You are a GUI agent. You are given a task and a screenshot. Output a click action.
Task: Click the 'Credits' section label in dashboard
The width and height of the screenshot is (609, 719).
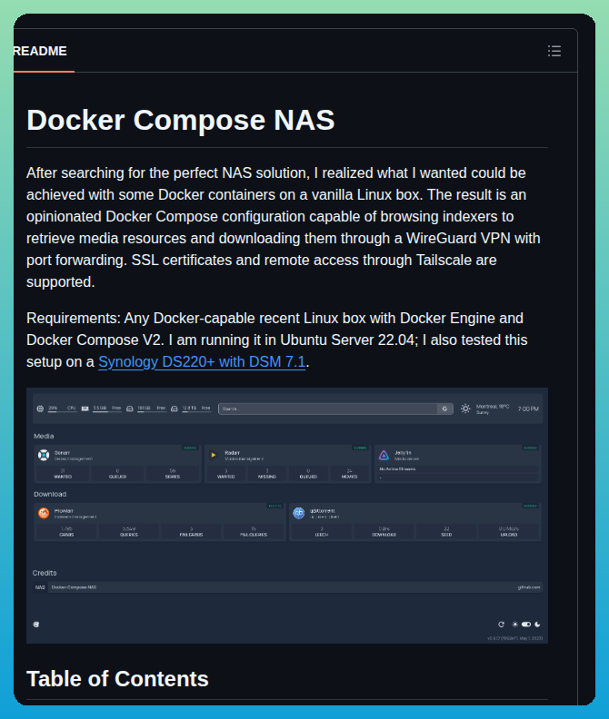(x=45, y=573)
